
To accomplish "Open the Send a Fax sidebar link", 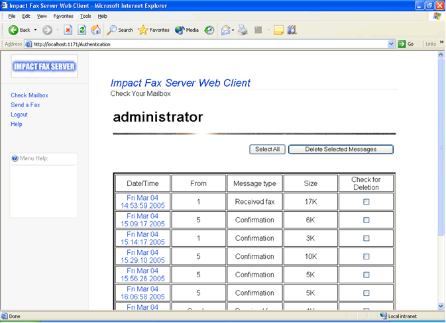I will [25, 105].
